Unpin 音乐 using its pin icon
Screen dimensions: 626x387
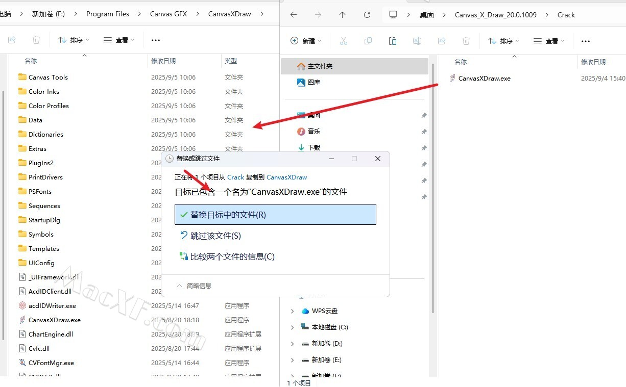point(424,132)
